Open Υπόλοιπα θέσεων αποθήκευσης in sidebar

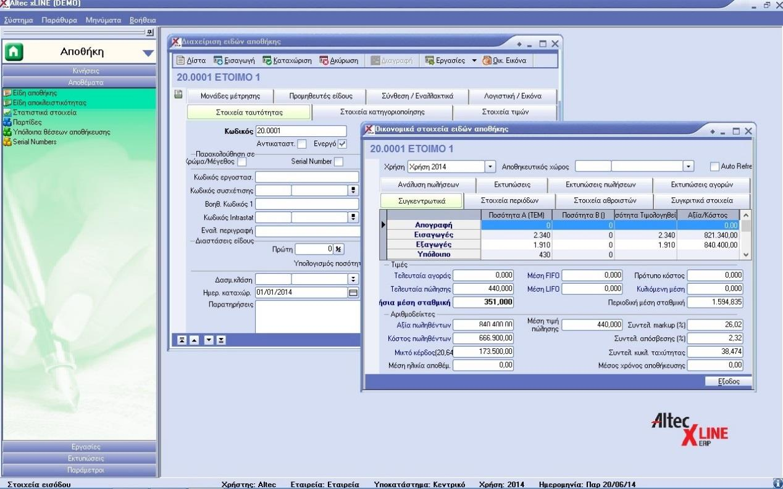pyautogui.click(x=57, y=132)
